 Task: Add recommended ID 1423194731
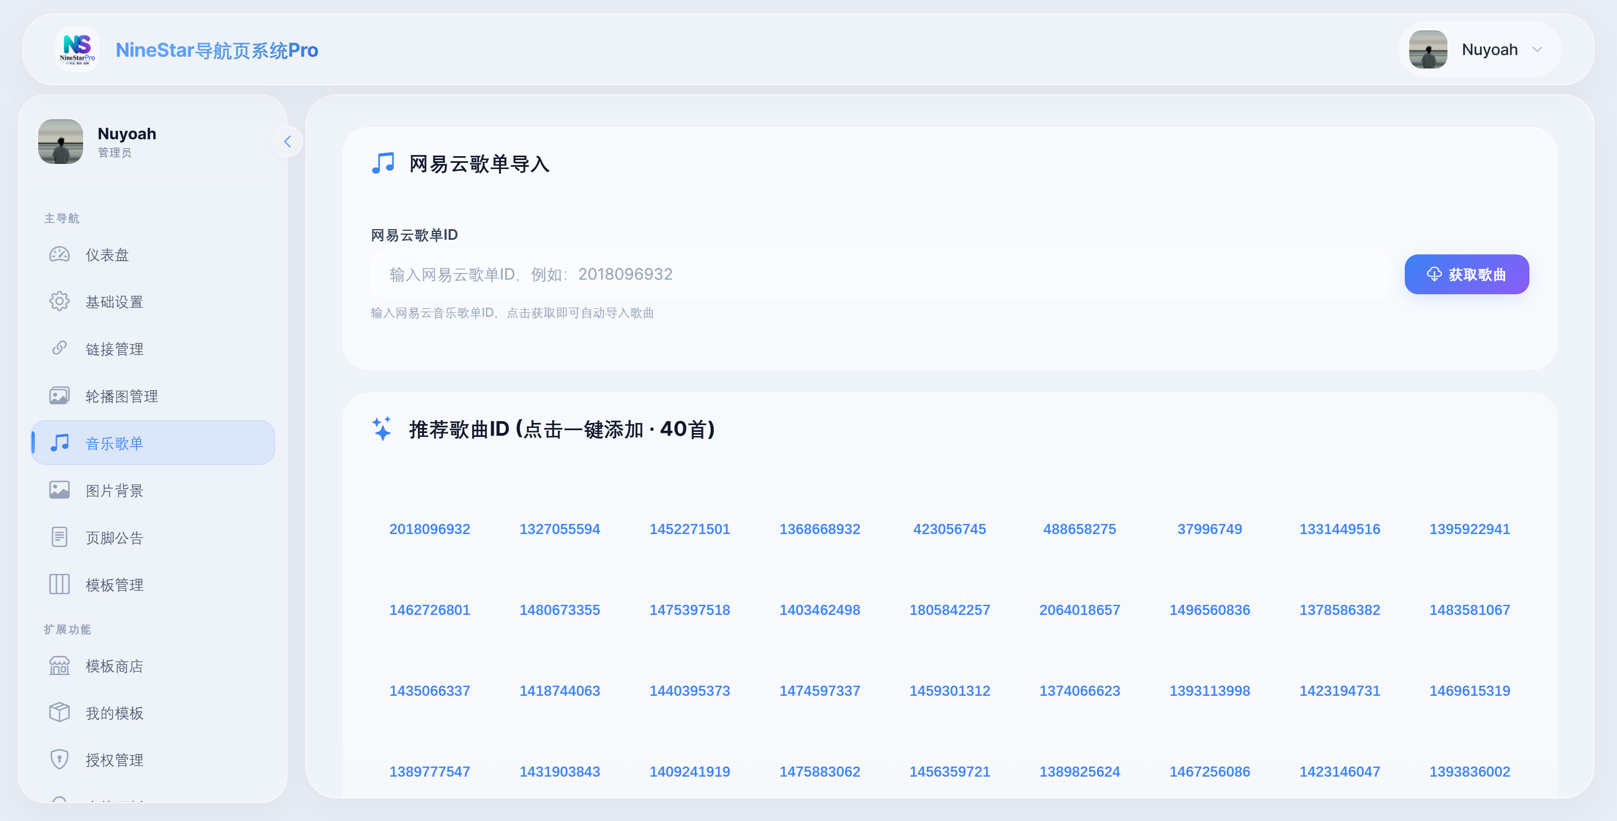pos(1340,691)
